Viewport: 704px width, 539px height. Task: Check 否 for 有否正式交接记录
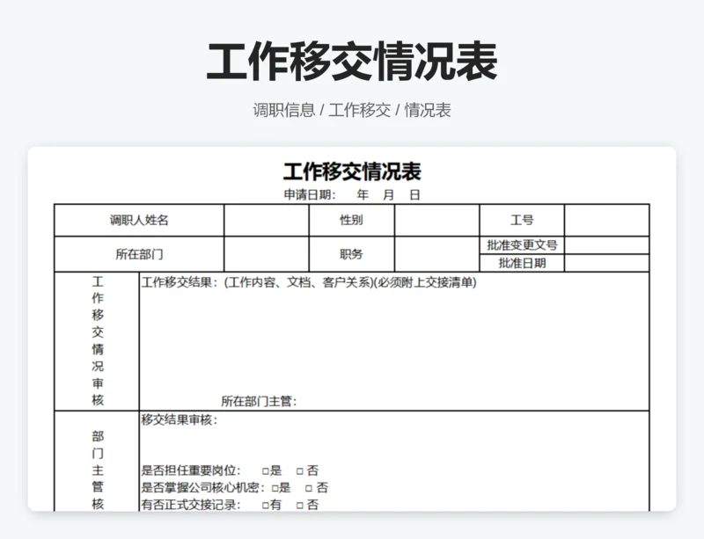(x=300, y=506)
